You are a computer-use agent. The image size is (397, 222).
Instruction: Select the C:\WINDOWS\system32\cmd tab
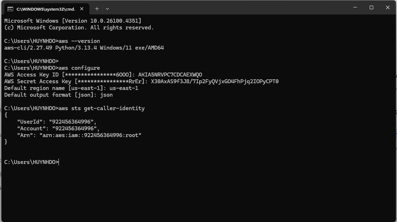[45, 9]
